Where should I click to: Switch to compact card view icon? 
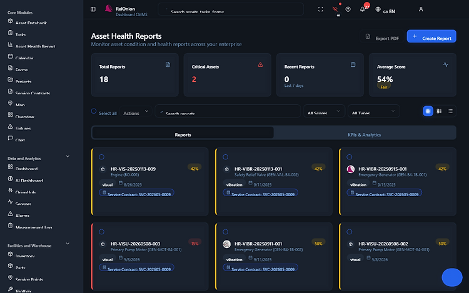coord(439,111)
